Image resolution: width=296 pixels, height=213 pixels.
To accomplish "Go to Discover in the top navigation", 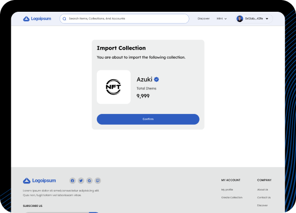I will pyautogui.click(x=204, y=18).
